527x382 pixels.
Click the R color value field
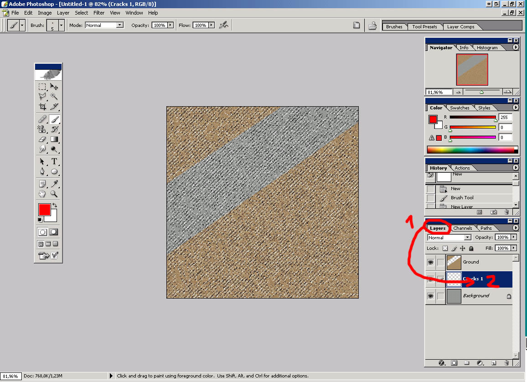pyautogui.click(x=505, y=117)
